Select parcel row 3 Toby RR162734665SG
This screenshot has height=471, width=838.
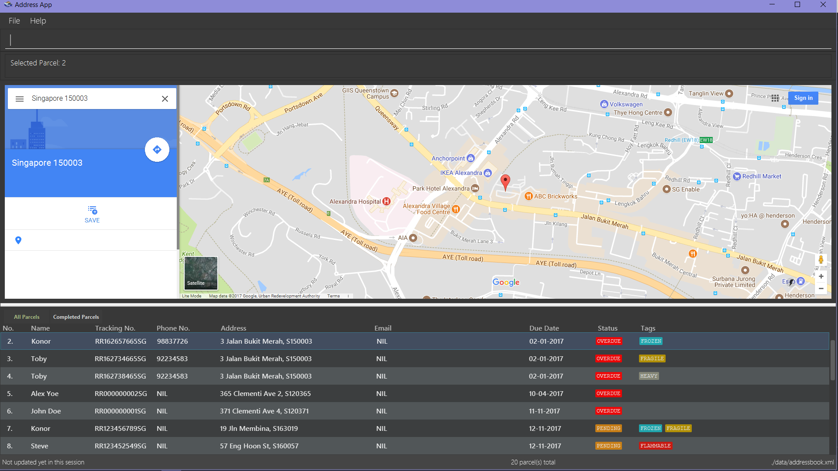[415, 359]
